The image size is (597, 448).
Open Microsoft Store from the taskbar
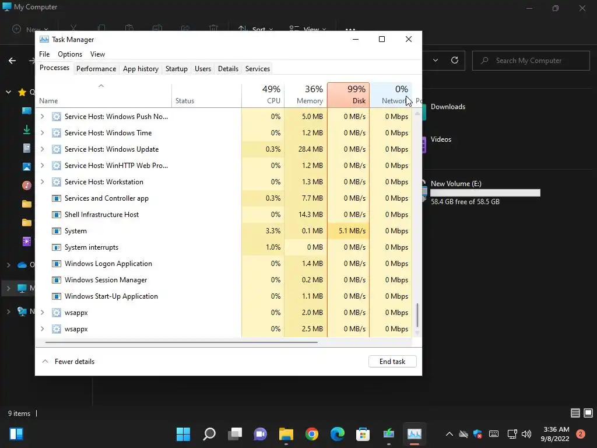363,434
